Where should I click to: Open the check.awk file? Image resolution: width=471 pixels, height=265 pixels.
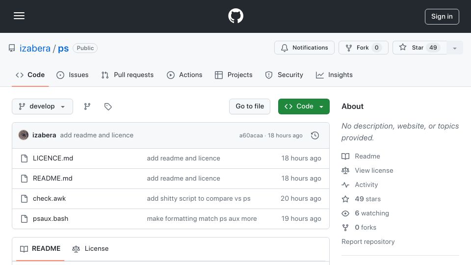point(49,199)
